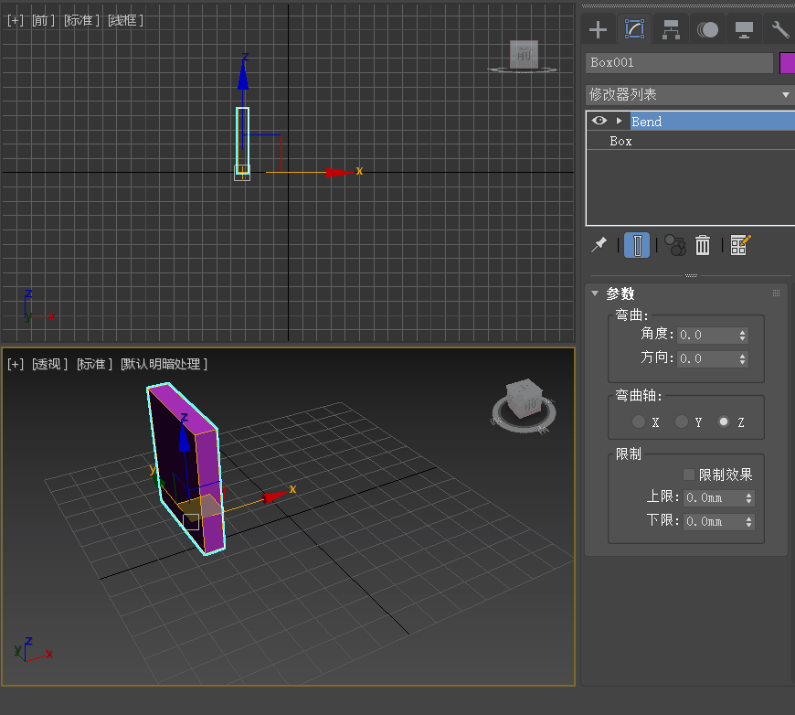Open the [线框] viewport shading menu

[125, 20]
